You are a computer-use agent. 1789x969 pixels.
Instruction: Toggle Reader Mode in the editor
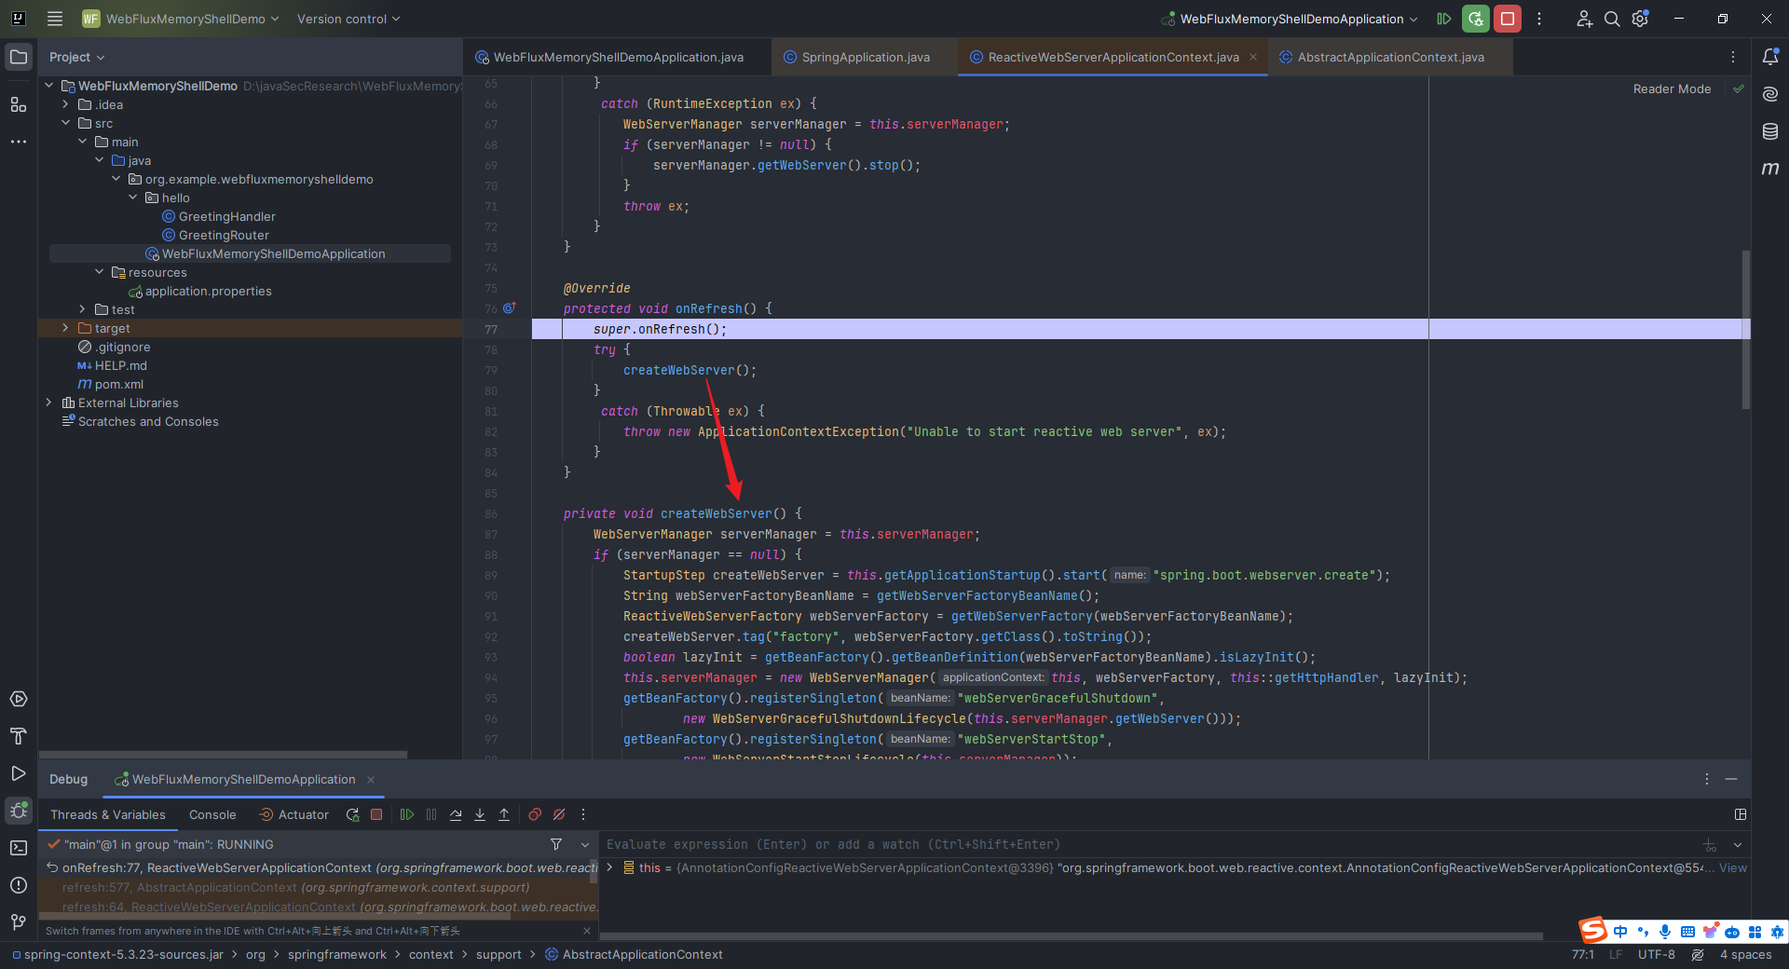pyautogui.click(x=1672, y=89)
